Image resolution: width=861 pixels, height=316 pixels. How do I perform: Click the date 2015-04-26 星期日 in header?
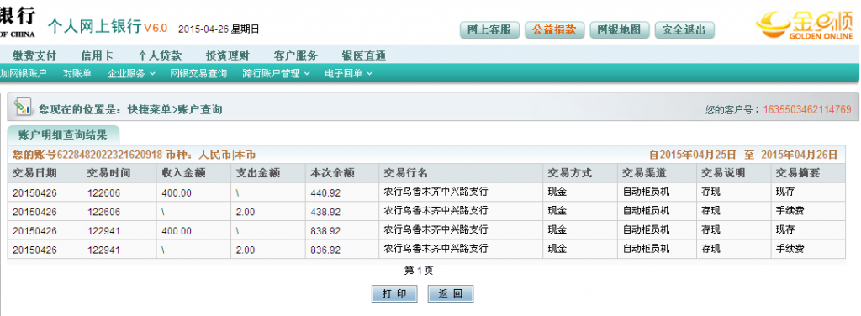[219, 29]
